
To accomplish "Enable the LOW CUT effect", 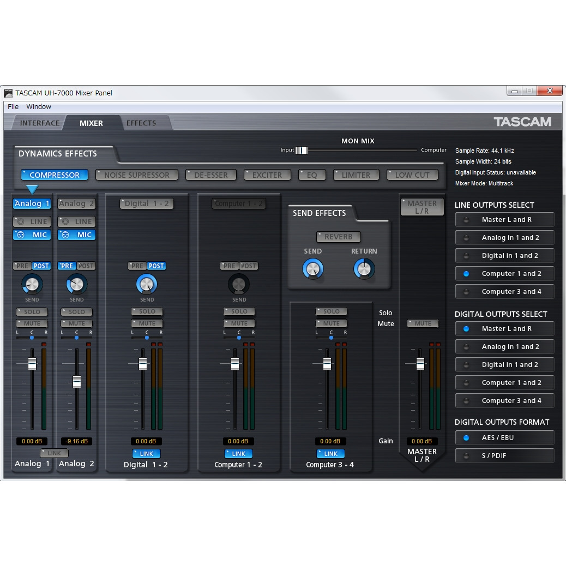I will [412, 175].
